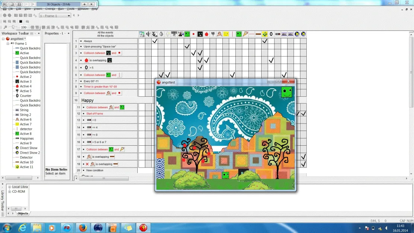Pause the application using the run toolbar
Screen dimensions: 414x233
pyautogui.click(x=19, y=4)
